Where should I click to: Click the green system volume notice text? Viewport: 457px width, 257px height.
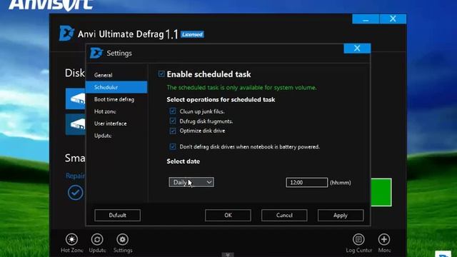(241, 87)
